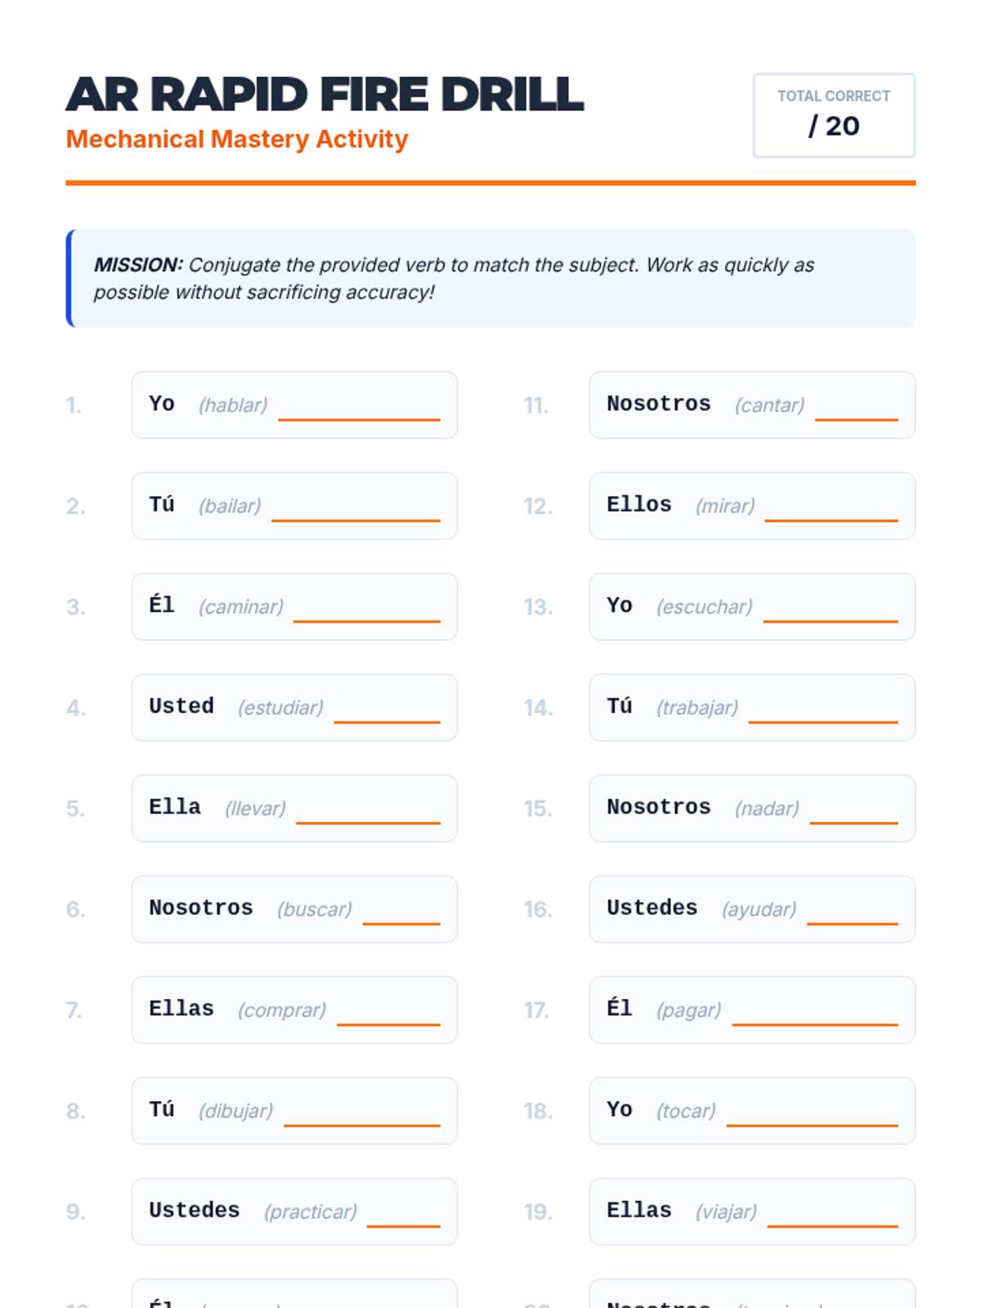981x1308 pixels.
Task: Click the blank next to Yo (tocar)
Action: coord(812,1113)
